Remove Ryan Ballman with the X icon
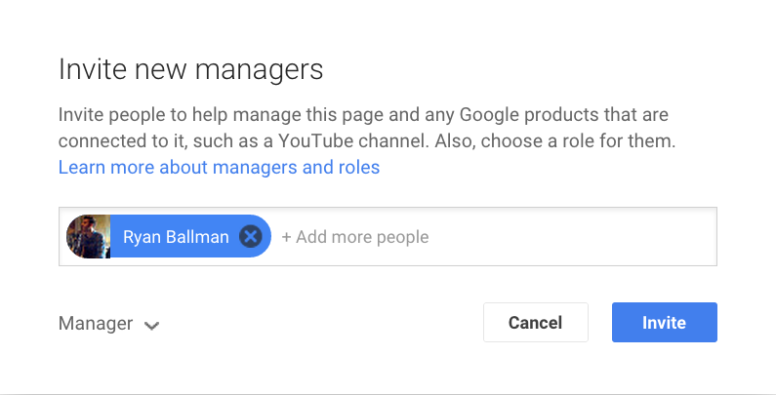776x395 pixels. point(251,237)
